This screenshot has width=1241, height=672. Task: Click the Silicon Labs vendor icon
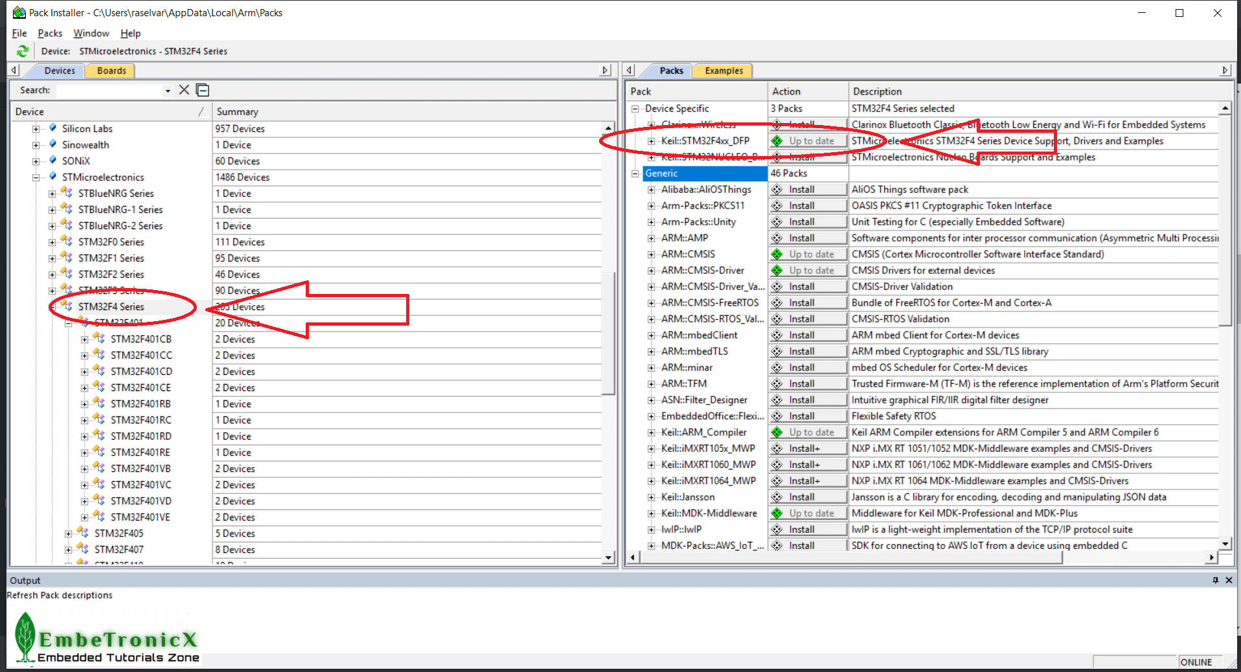click(52, 128)
